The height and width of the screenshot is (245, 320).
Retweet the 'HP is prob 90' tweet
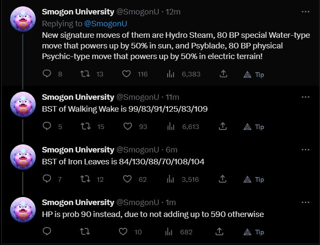pyautogui.click(x=85, y=232)
